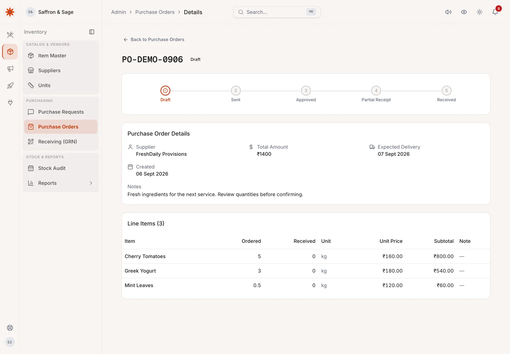Viewport: 510px width, 354px height.
Task: Open the notifications bell
Action: click(495, 12)
